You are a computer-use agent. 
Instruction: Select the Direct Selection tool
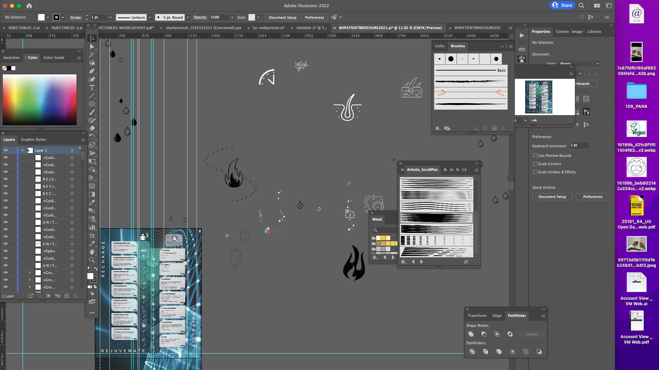pos(92,47)
